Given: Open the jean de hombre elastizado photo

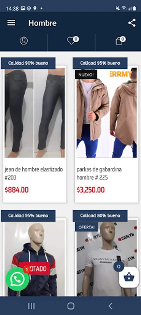Looking at the screenshot, I should click(35, 113).
